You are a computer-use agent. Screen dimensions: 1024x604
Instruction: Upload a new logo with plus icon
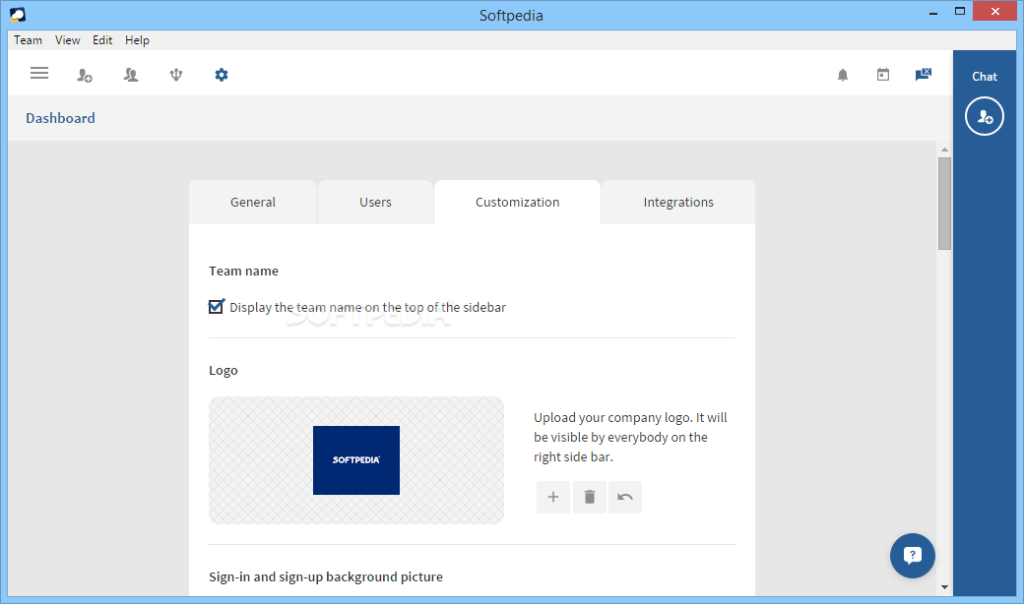click(x=553, y=497)
